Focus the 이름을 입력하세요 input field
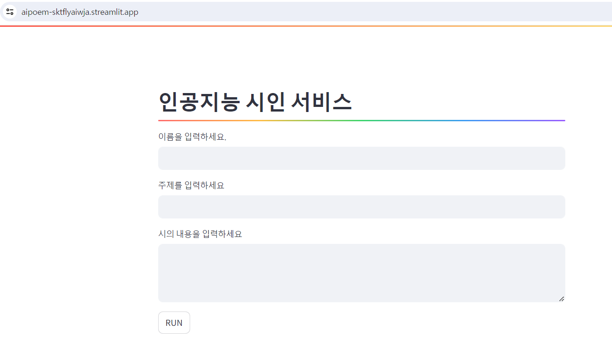Image resolution: width=612 pixels, height=355 pixels. coord(361,158)
